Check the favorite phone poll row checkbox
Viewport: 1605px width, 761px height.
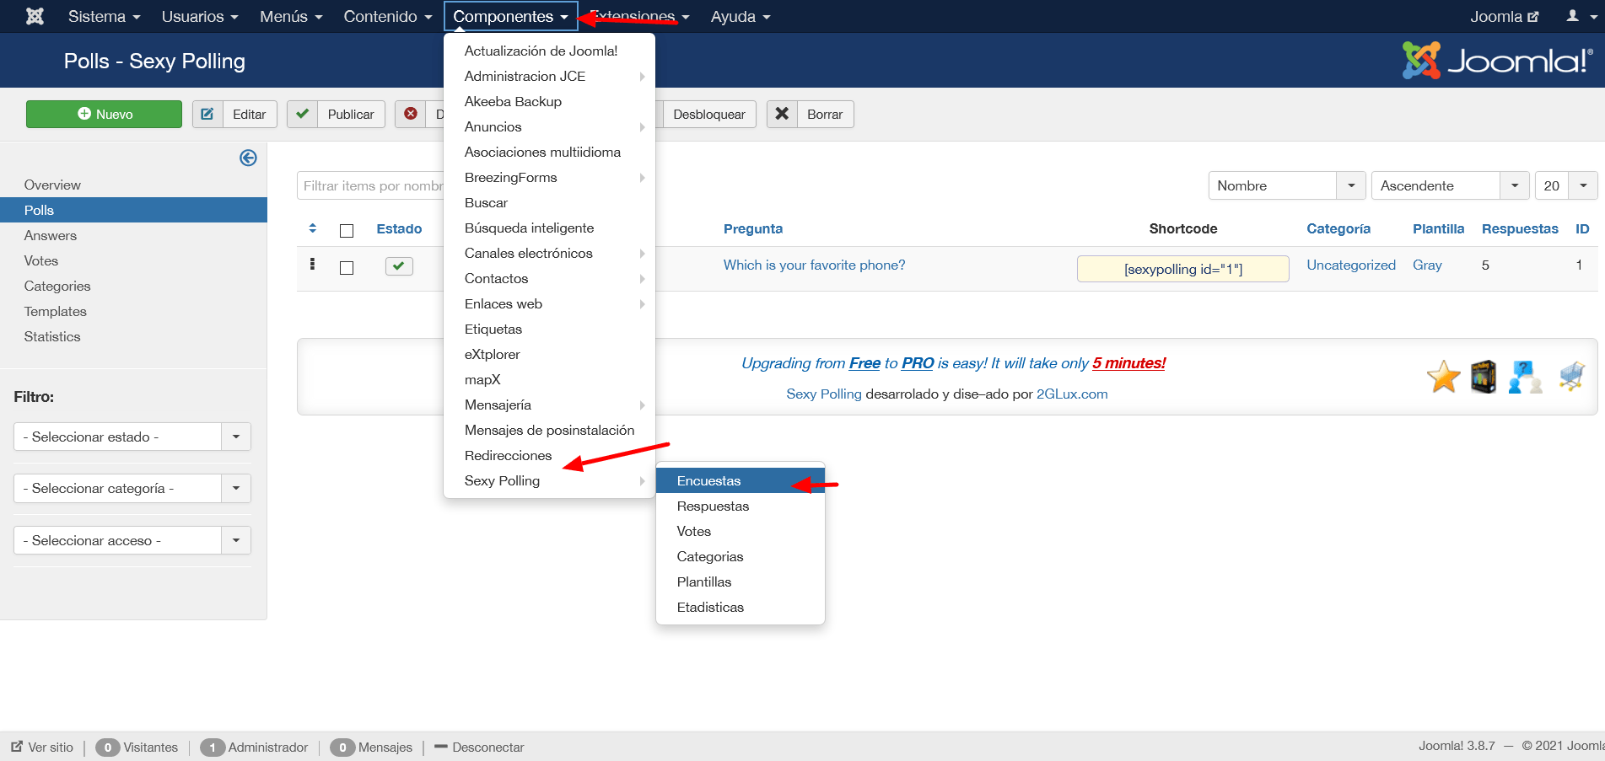(x=347, y=267)
